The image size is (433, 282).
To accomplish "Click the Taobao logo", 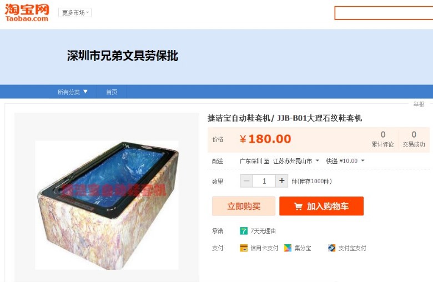I will 27,13.
